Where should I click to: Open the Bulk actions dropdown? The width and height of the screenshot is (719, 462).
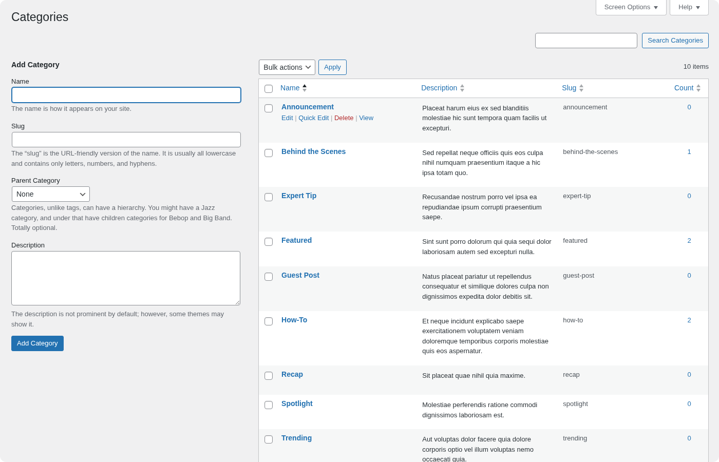[287, 67]
